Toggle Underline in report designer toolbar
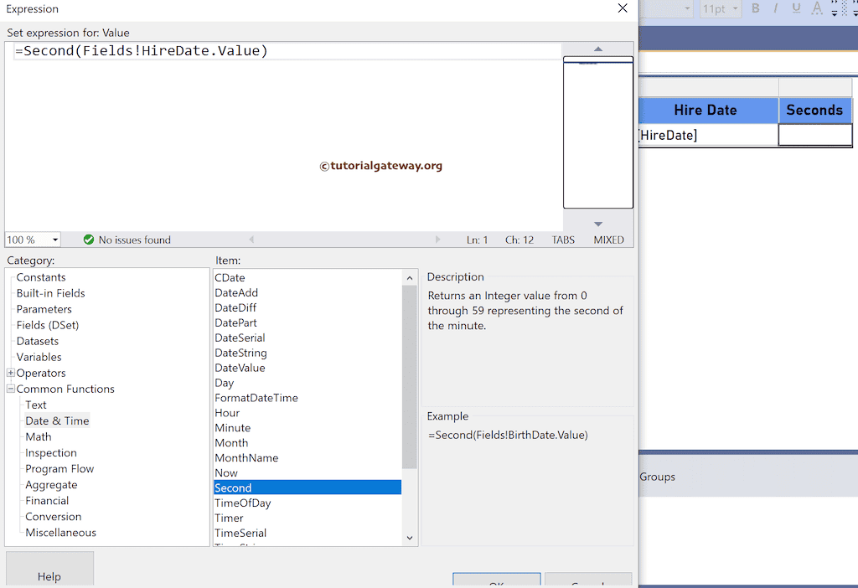The height and width of the screenshot is (588, 858). pos(796,8)
